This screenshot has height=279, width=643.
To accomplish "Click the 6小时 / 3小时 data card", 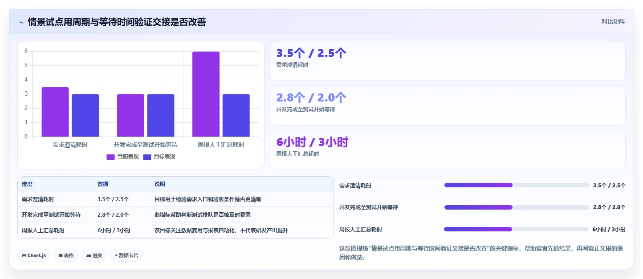I will point(448,150).
